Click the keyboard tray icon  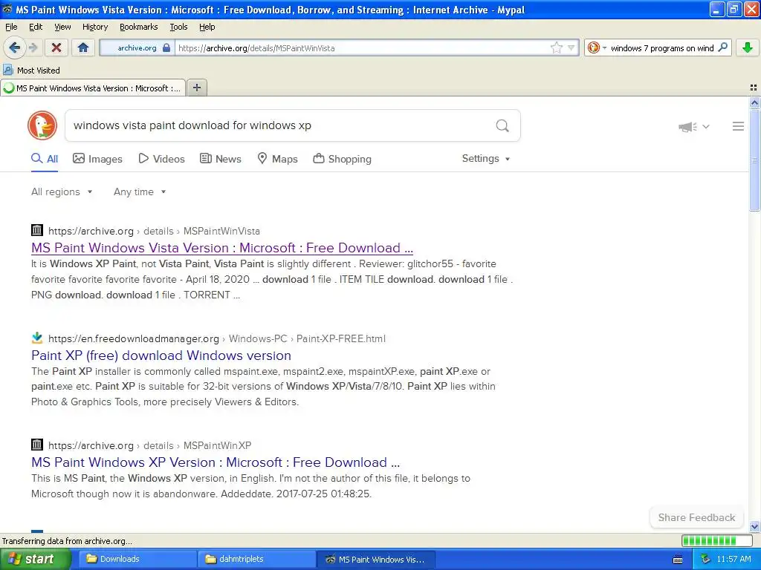point(678,560)
